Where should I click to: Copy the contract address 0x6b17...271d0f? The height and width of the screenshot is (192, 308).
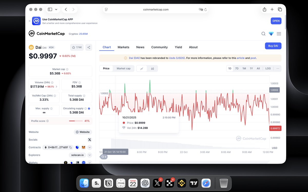[70, 147]
